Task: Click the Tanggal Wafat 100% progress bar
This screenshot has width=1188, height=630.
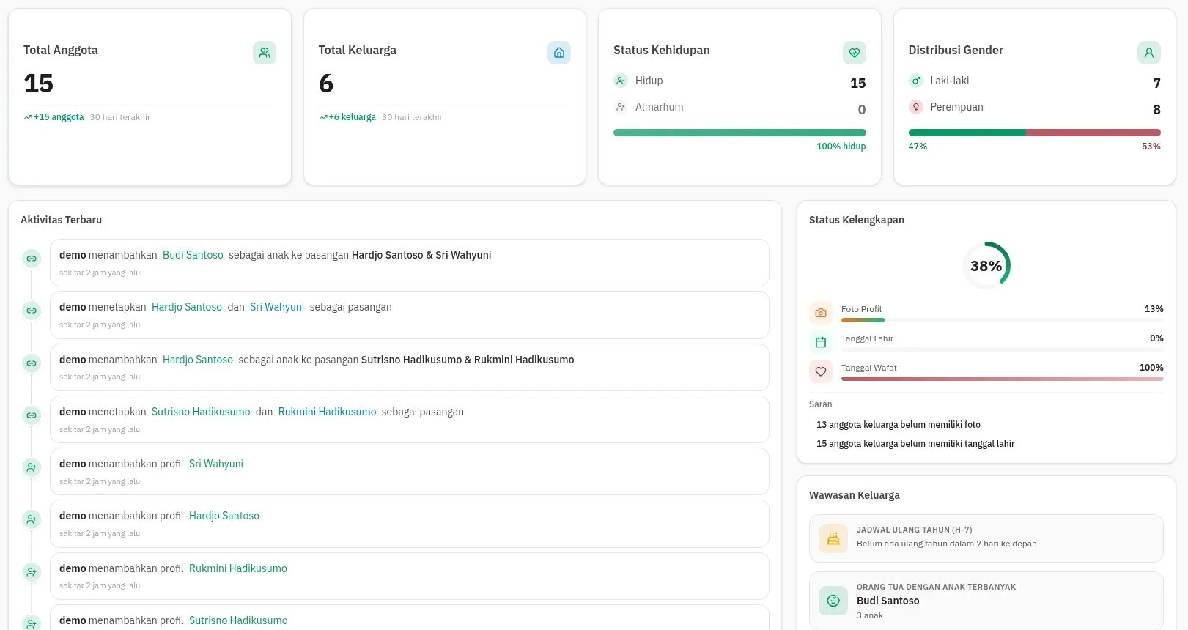Action: pos(1002,379)
